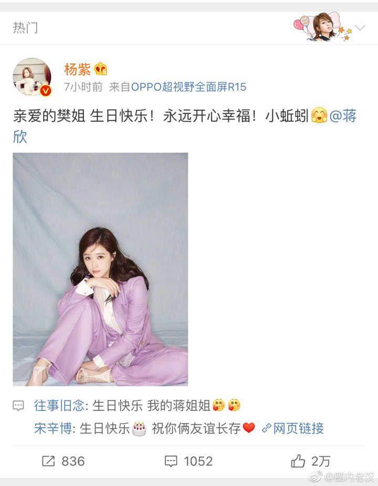Tap the small comment bubble icon before 往事旧念
378x486 pixels.
pyautogui.click(x=18, y=406)
